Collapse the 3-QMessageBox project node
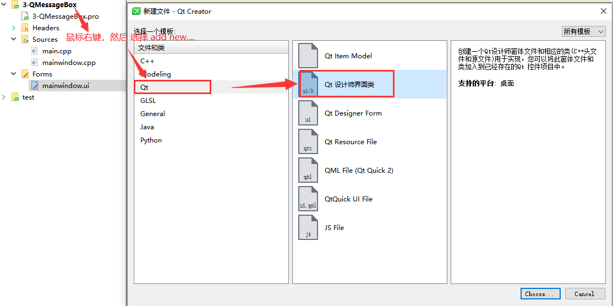 [4, 5]
